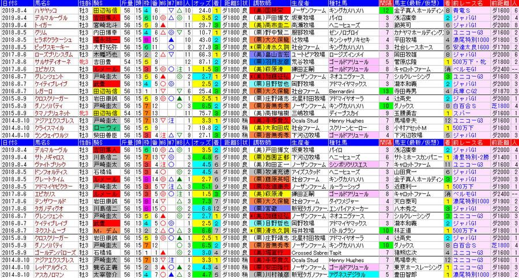
Task: Select horse name ゴールデンバローズ
Action: click(x=54, y=253)
